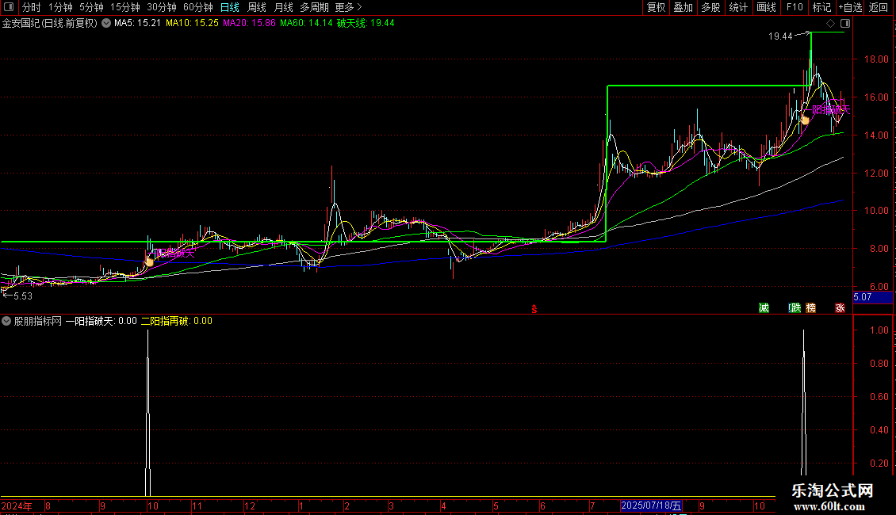Click the green 减 event marker icon
Viewport: 896px width, 515px height.
tap(764, 307)
